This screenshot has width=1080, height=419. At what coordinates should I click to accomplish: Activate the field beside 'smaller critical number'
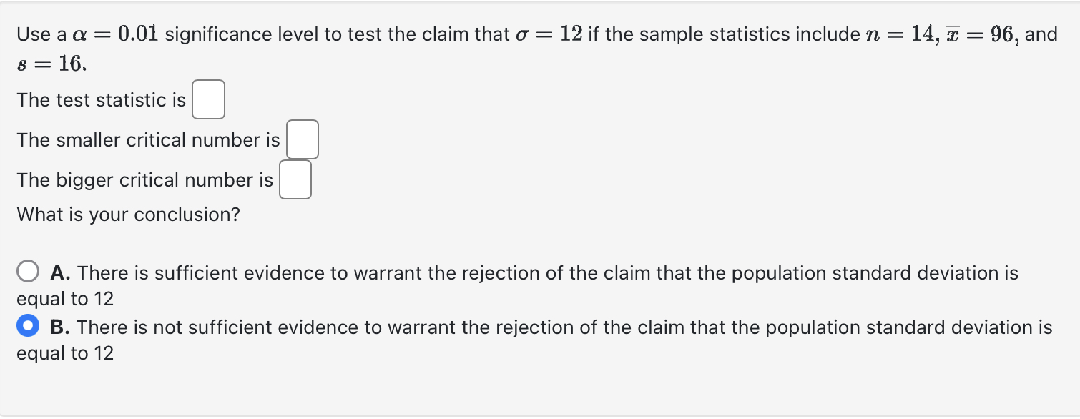pyautogui.click(x=302, y=139)
